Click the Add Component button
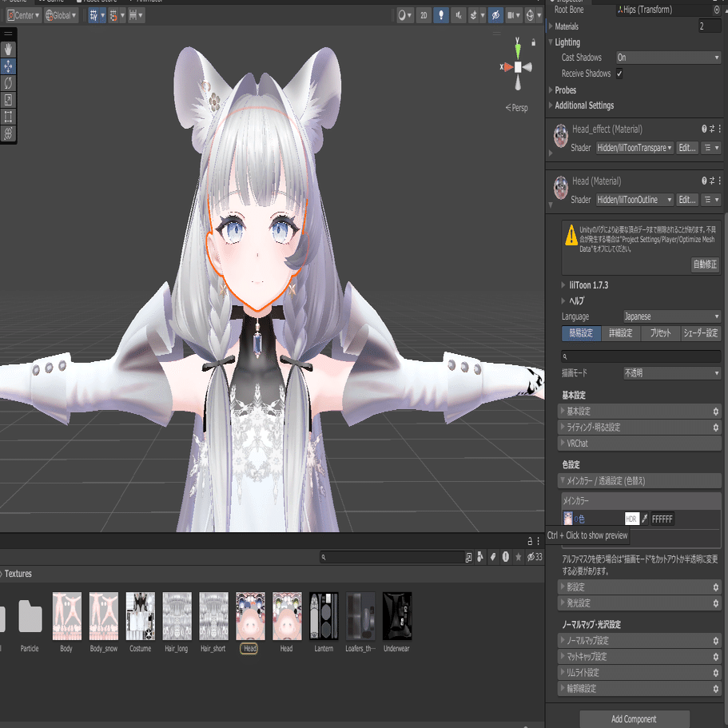 coord(634,718)
